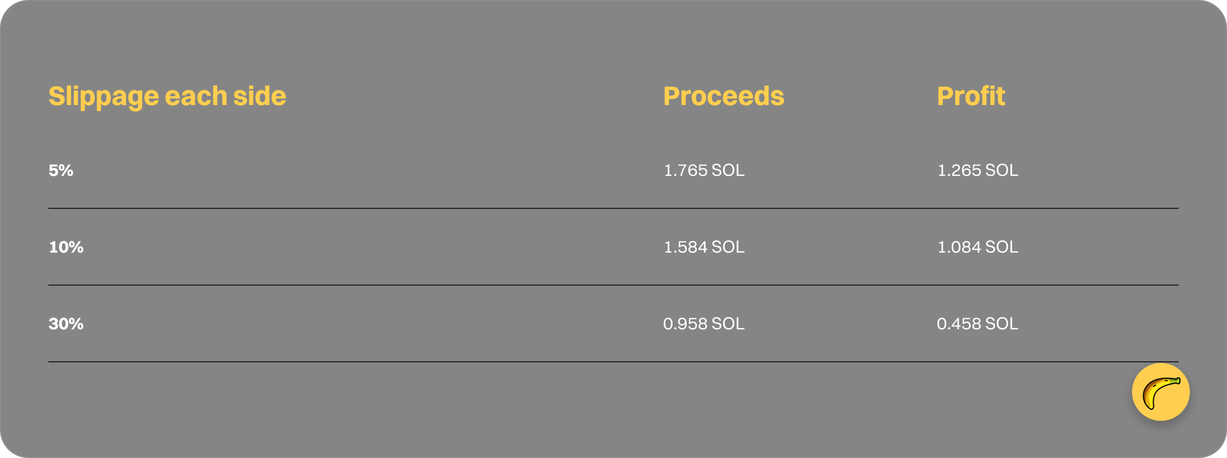Click the Profit column header
This screenshot has width=1227, height=458.
[x=971, y=96]
